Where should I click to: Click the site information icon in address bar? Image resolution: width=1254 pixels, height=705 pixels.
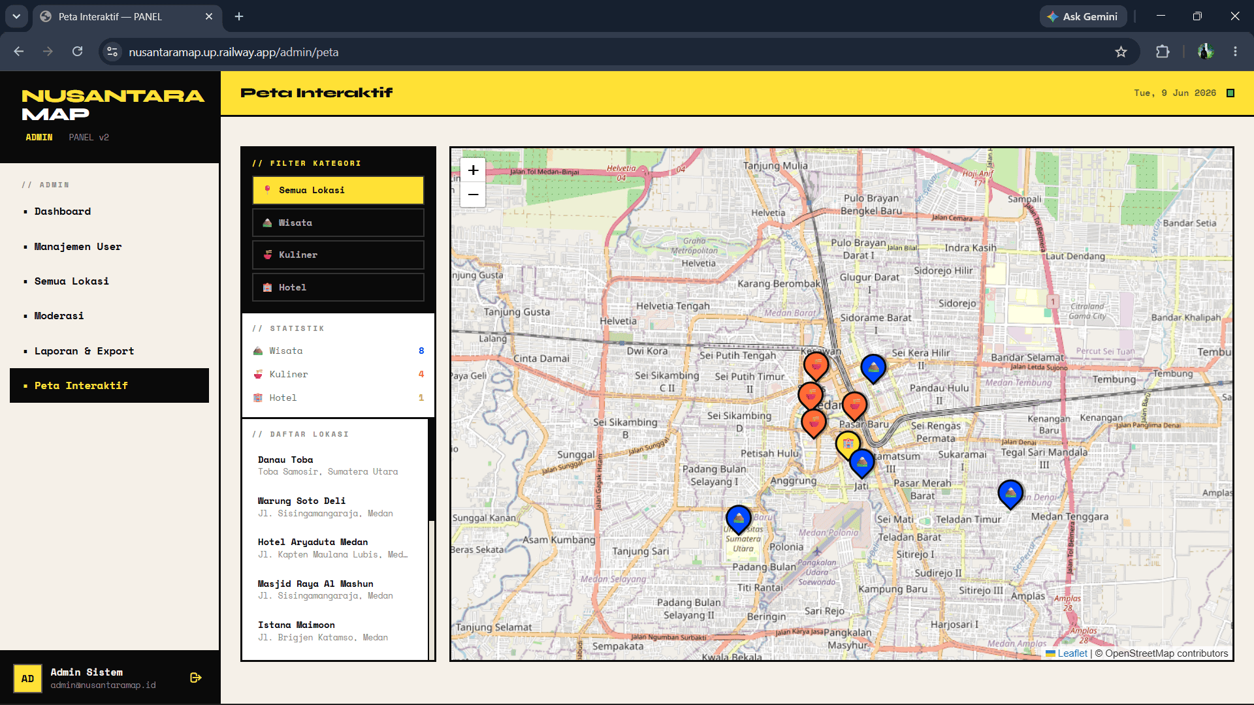[112, 52]
